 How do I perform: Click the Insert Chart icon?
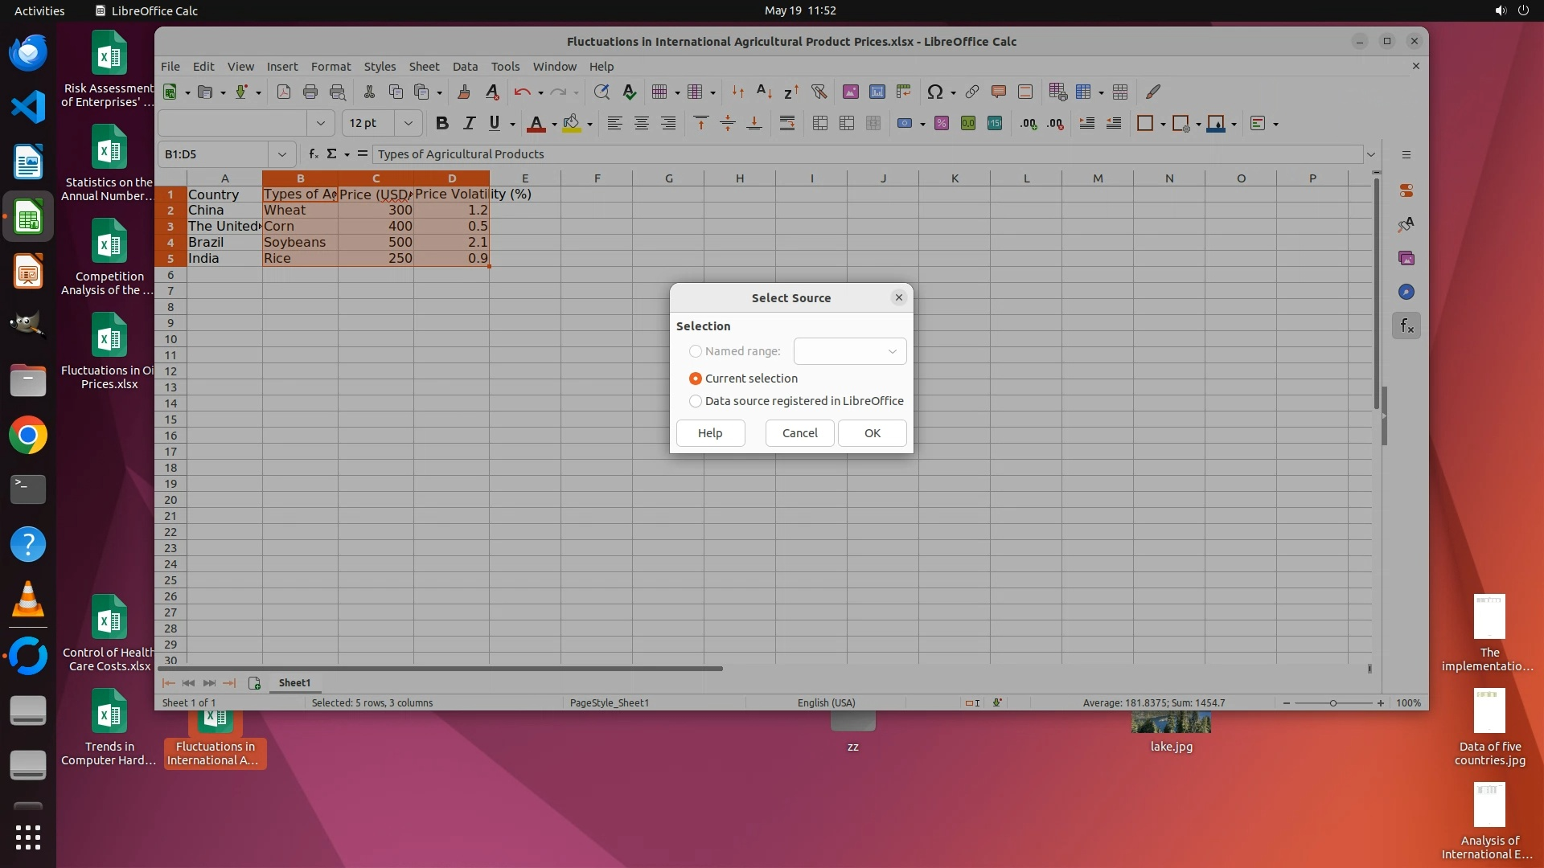coord(877,92)
